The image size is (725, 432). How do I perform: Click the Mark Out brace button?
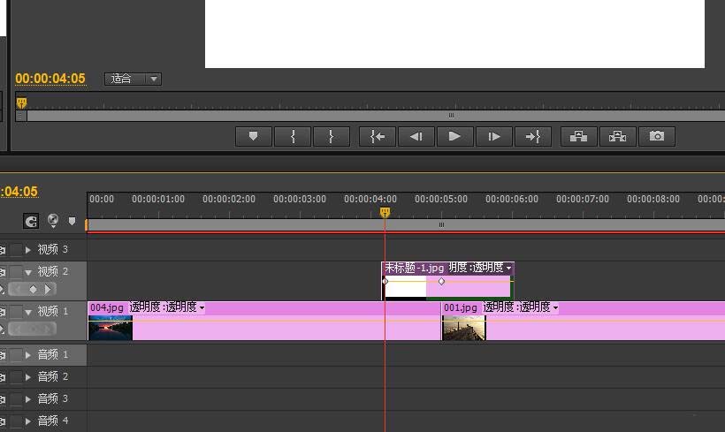[x=331, y=136]
